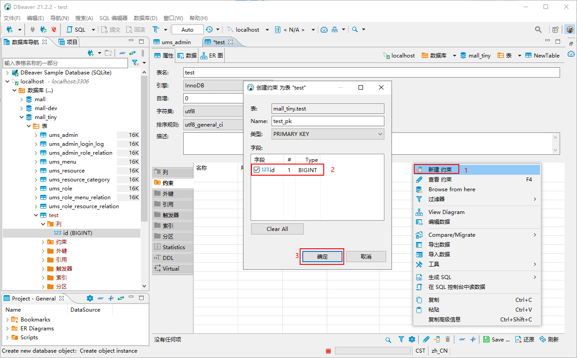Click the filter funnel in bottom toolbar
Viewport: 577px width, 358px height.
pos(401,339)
